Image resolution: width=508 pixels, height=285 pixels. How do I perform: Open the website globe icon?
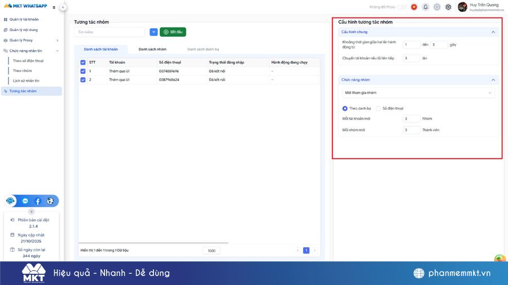[50, 201]
